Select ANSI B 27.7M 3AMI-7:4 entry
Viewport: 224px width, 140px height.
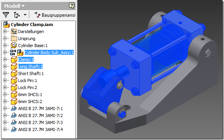click(x=41, y=129)
